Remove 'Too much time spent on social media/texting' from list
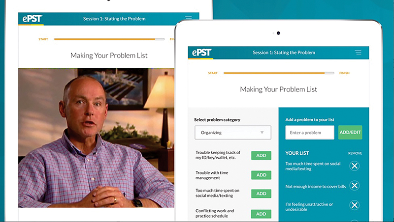 [355, 166]
